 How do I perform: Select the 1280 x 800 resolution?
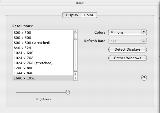(x=43, y=68)
